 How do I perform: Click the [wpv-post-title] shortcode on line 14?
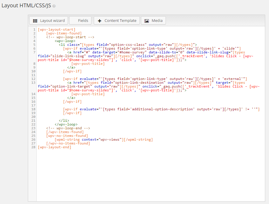[x=88, y=94]
